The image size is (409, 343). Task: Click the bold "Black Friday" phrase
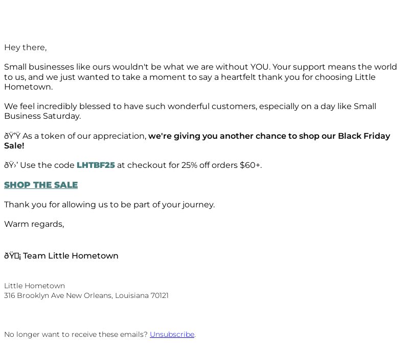coord(364,136)
